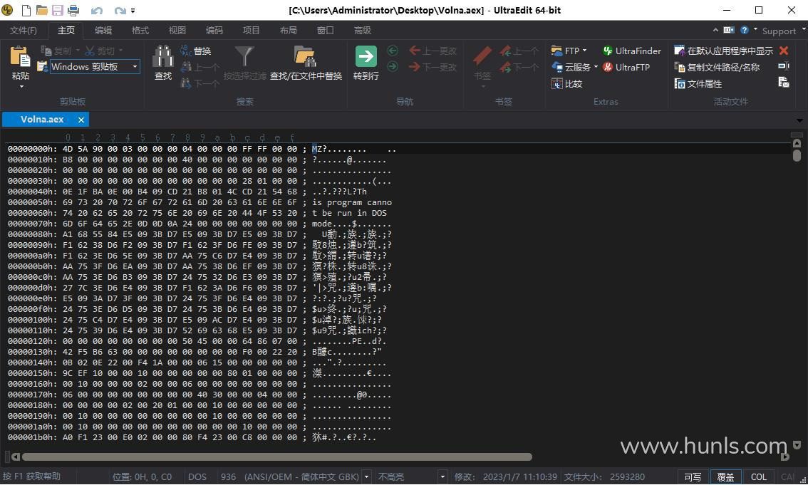
Task: Click the 'mode....$.......' ASCII text
Action: (x=351, y=224)
